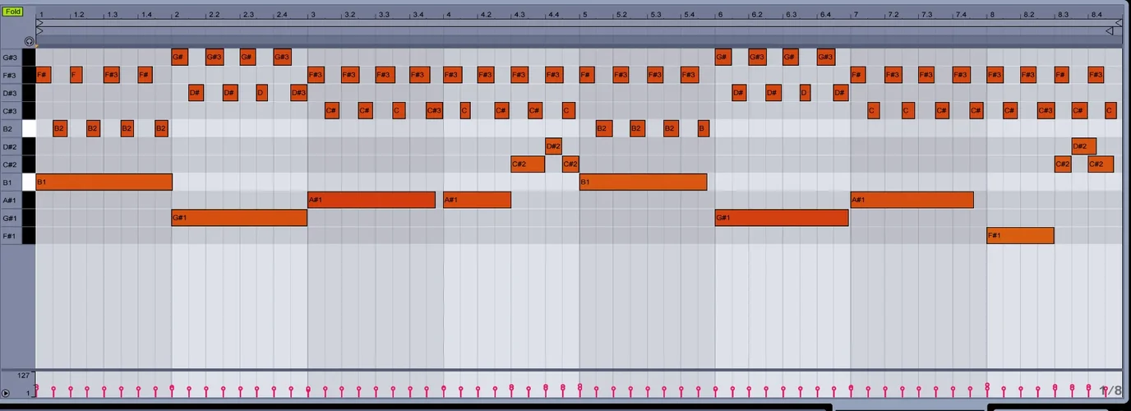Click the bar 2 label in the ruler
This screenshot has width=1131, height=411.
[176, 15]
